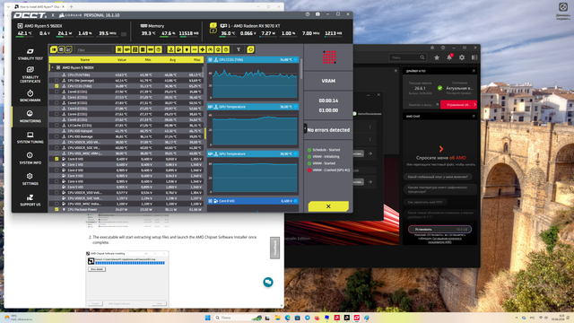Open notifications bell in AMD Software window
This screenshot has height=323, width=574.
(x=449, y=57)
